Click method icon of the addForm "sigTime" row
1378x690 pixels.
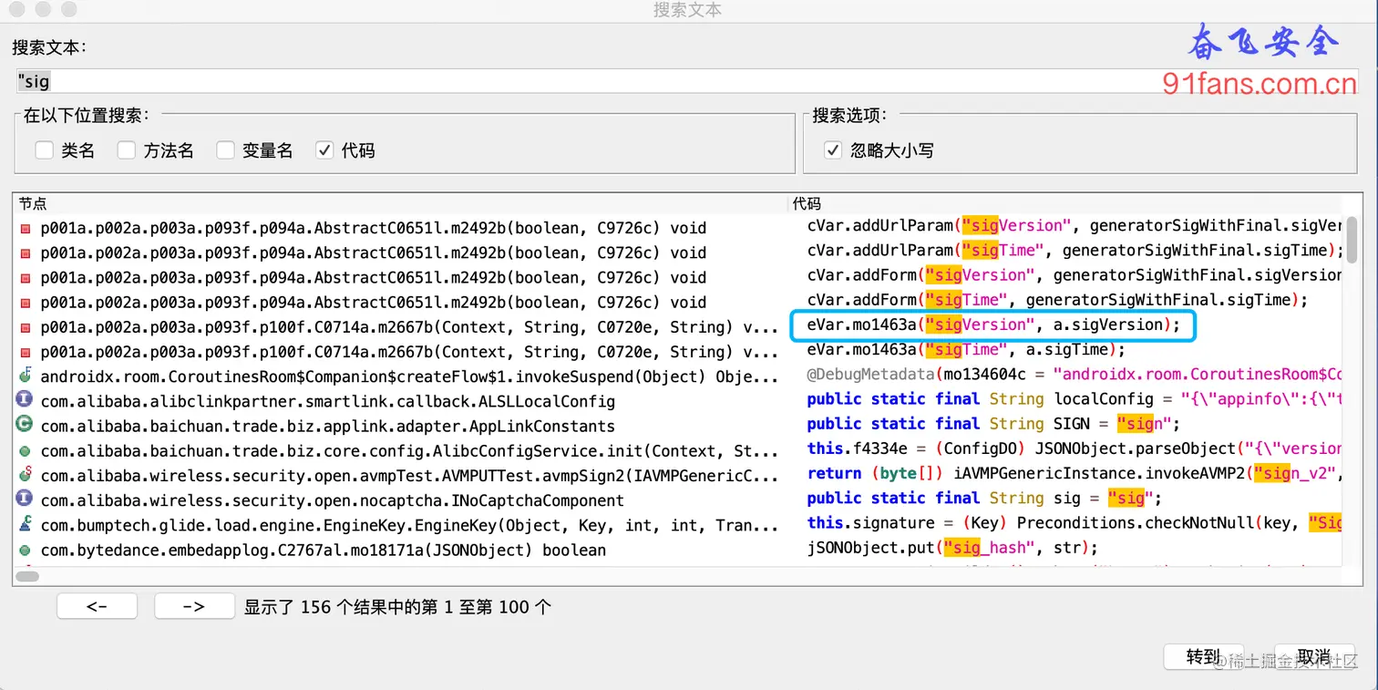click(25, 303)
